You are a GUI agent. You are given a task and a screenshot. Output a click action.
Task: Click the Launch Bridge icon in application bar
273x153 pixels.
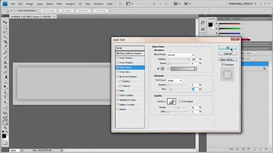[120, 4]
